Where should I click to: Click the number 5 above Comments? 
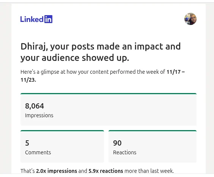[x=27, y=143]
